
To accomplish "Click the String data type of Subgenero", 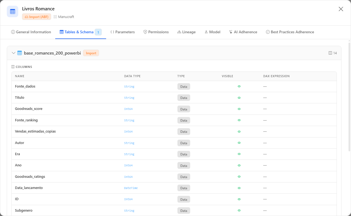I will (129, 211).
